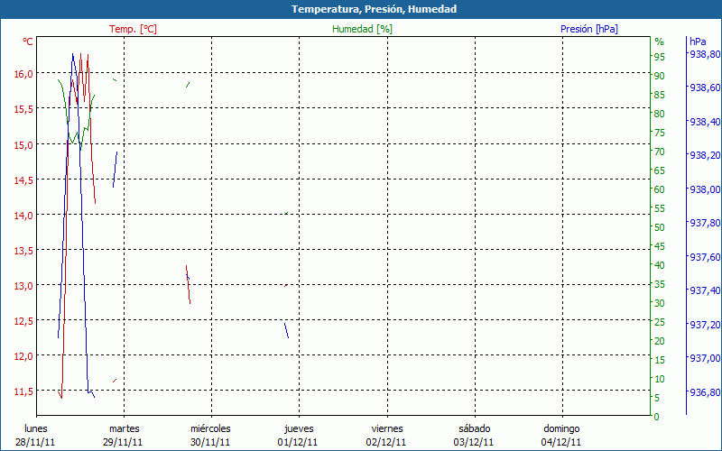This screenshot has height=451, width=722.
Task: Pick the domingo 04/12/11 date label
Action: click(561, 435)
